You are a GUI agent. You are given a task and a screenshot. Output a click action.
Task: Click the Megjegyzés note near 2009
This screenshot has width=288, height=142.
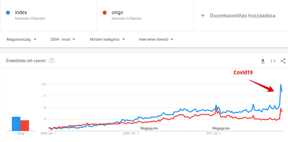(x=149, y=128)
